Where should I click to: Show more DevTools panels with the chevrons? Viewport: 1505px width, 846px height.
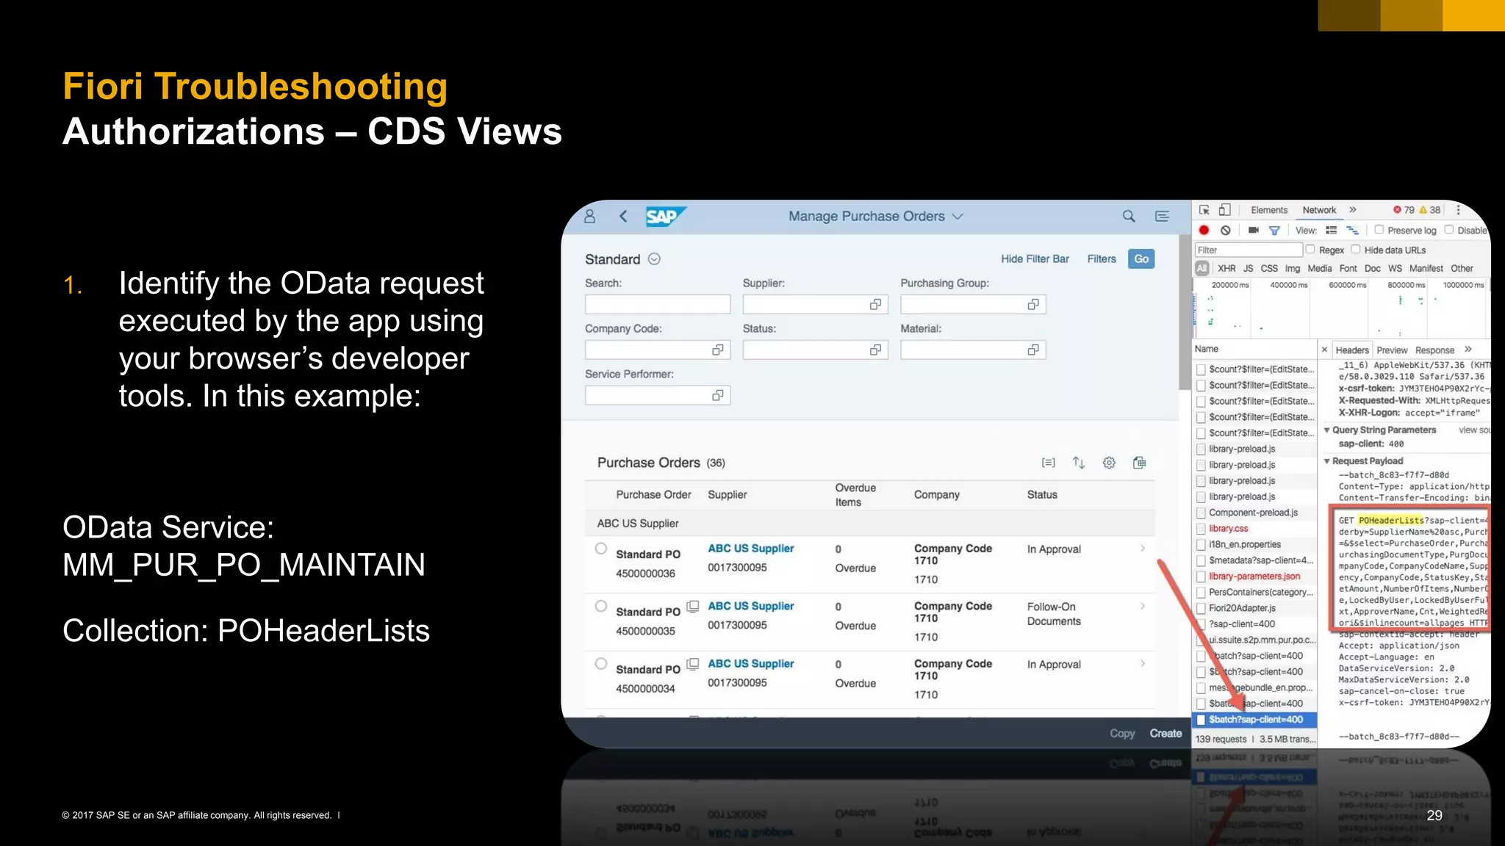click(x=1353, y=210)
